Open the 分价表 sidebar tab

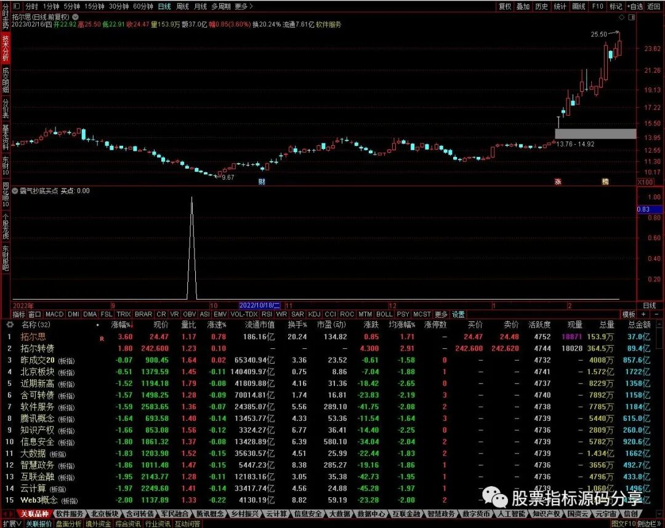(6, 108)
